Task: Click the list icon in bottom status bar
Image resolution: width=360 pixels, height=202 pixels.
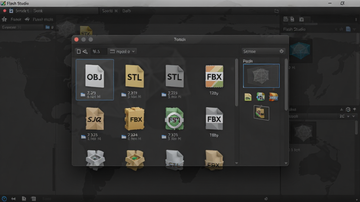Action: (x=33, y=198)
